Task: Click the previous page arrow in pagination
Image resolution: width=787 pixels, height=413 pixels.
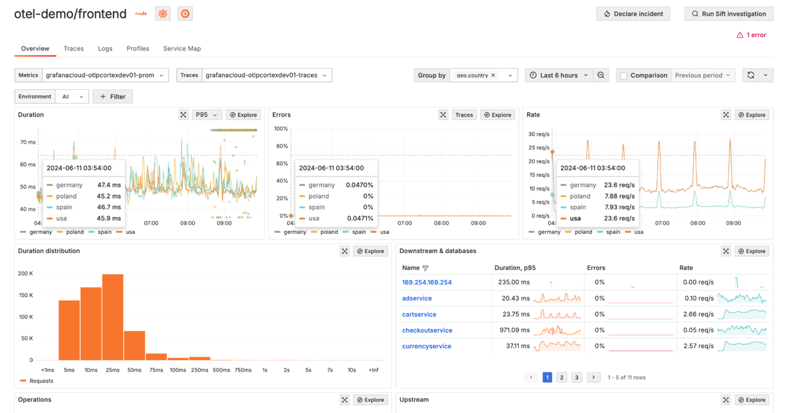Action: pyautogui.click(x=532, y=378)
